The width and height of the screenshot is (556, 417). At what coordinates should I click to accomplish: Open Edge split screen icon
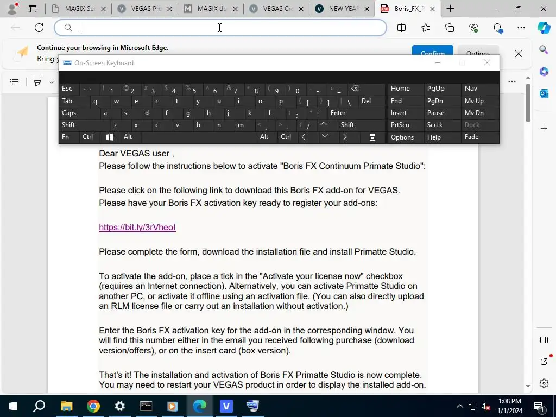(401, 28)
